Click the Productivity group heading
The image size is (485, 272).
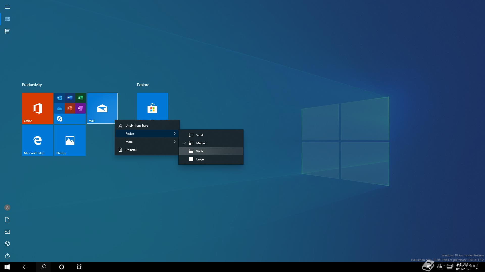[32, 85]
